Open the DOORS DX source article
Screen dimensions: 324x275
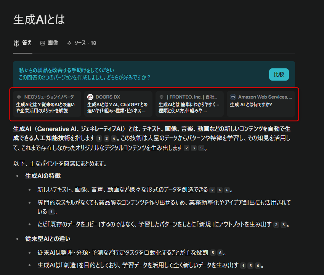118,104
